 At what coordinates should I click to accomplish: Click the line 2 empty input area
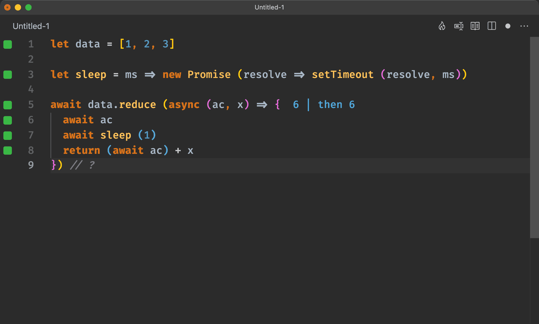(x=77, y=58)
